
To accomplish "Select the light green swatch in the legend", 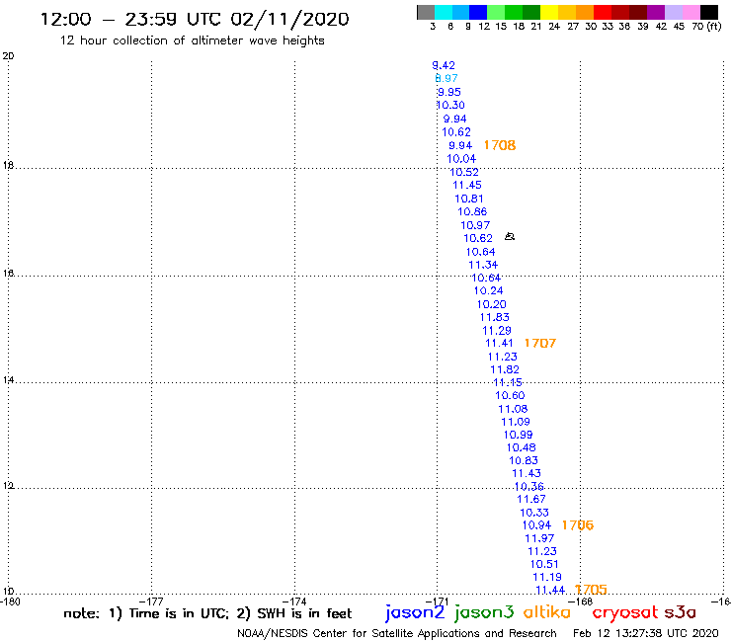I will [496, 12].
